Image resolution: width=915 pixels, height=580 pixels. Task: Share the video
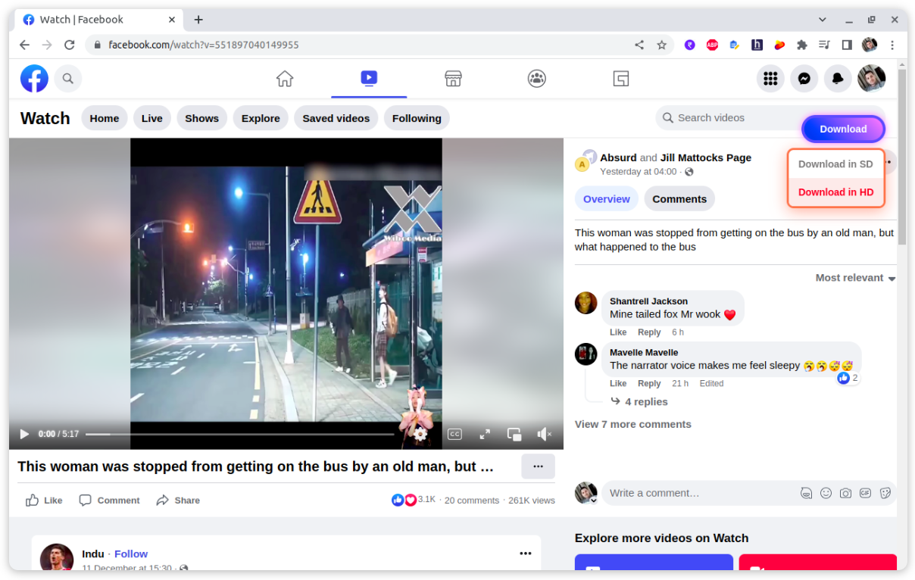click(178, 500)
